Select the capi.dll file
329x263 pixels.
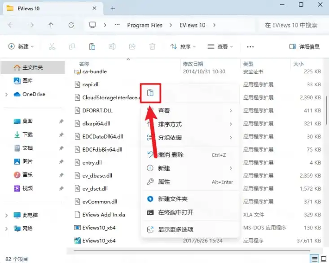(x=91, y=85)
